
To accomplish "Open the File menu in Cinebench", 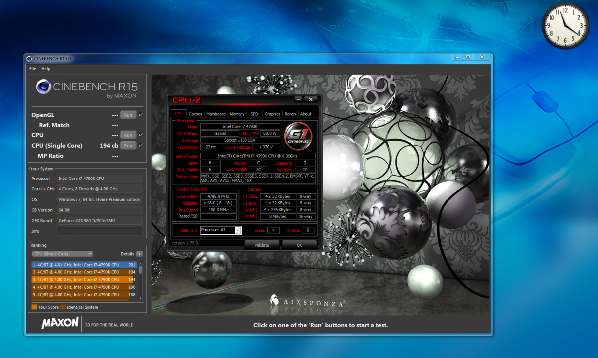I will coord(33,69).
